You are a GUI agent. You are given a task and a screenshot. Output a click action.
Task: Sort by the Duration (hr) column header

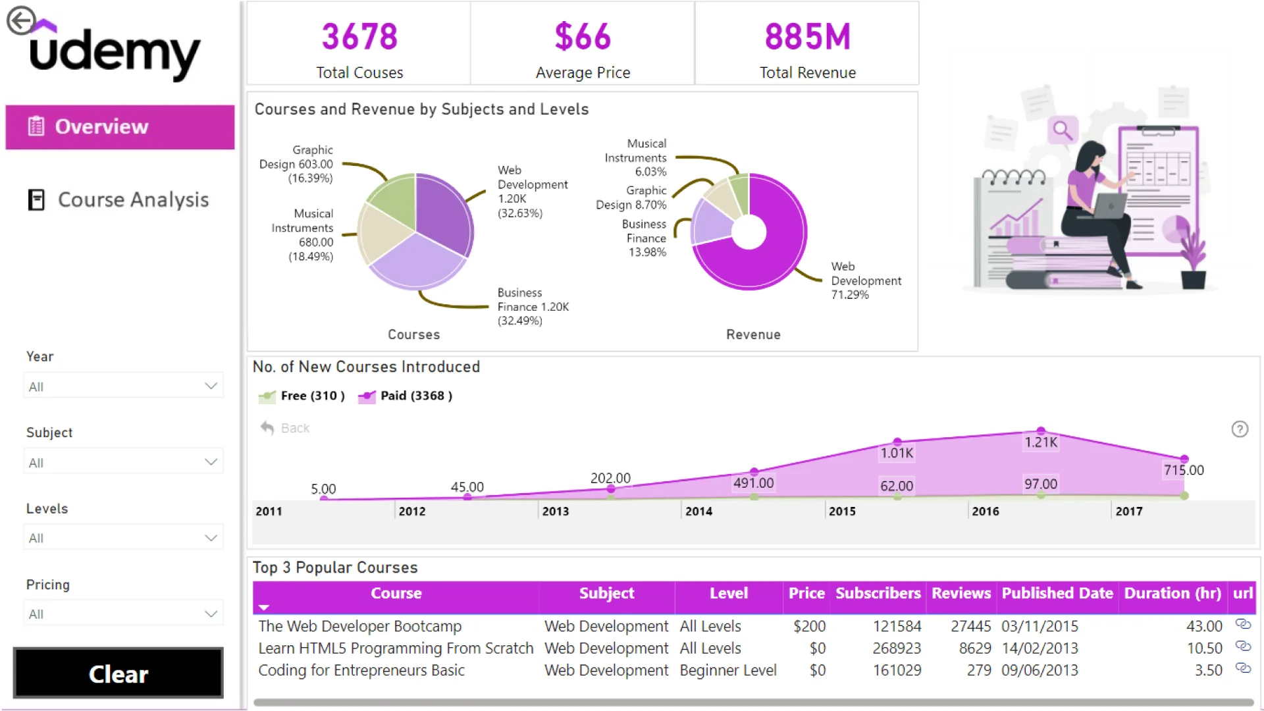tap(1172, 594)
